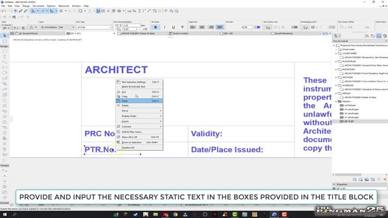Choose Text Selection Settings from context menu

pyautogui.click(x=139, y=82)
